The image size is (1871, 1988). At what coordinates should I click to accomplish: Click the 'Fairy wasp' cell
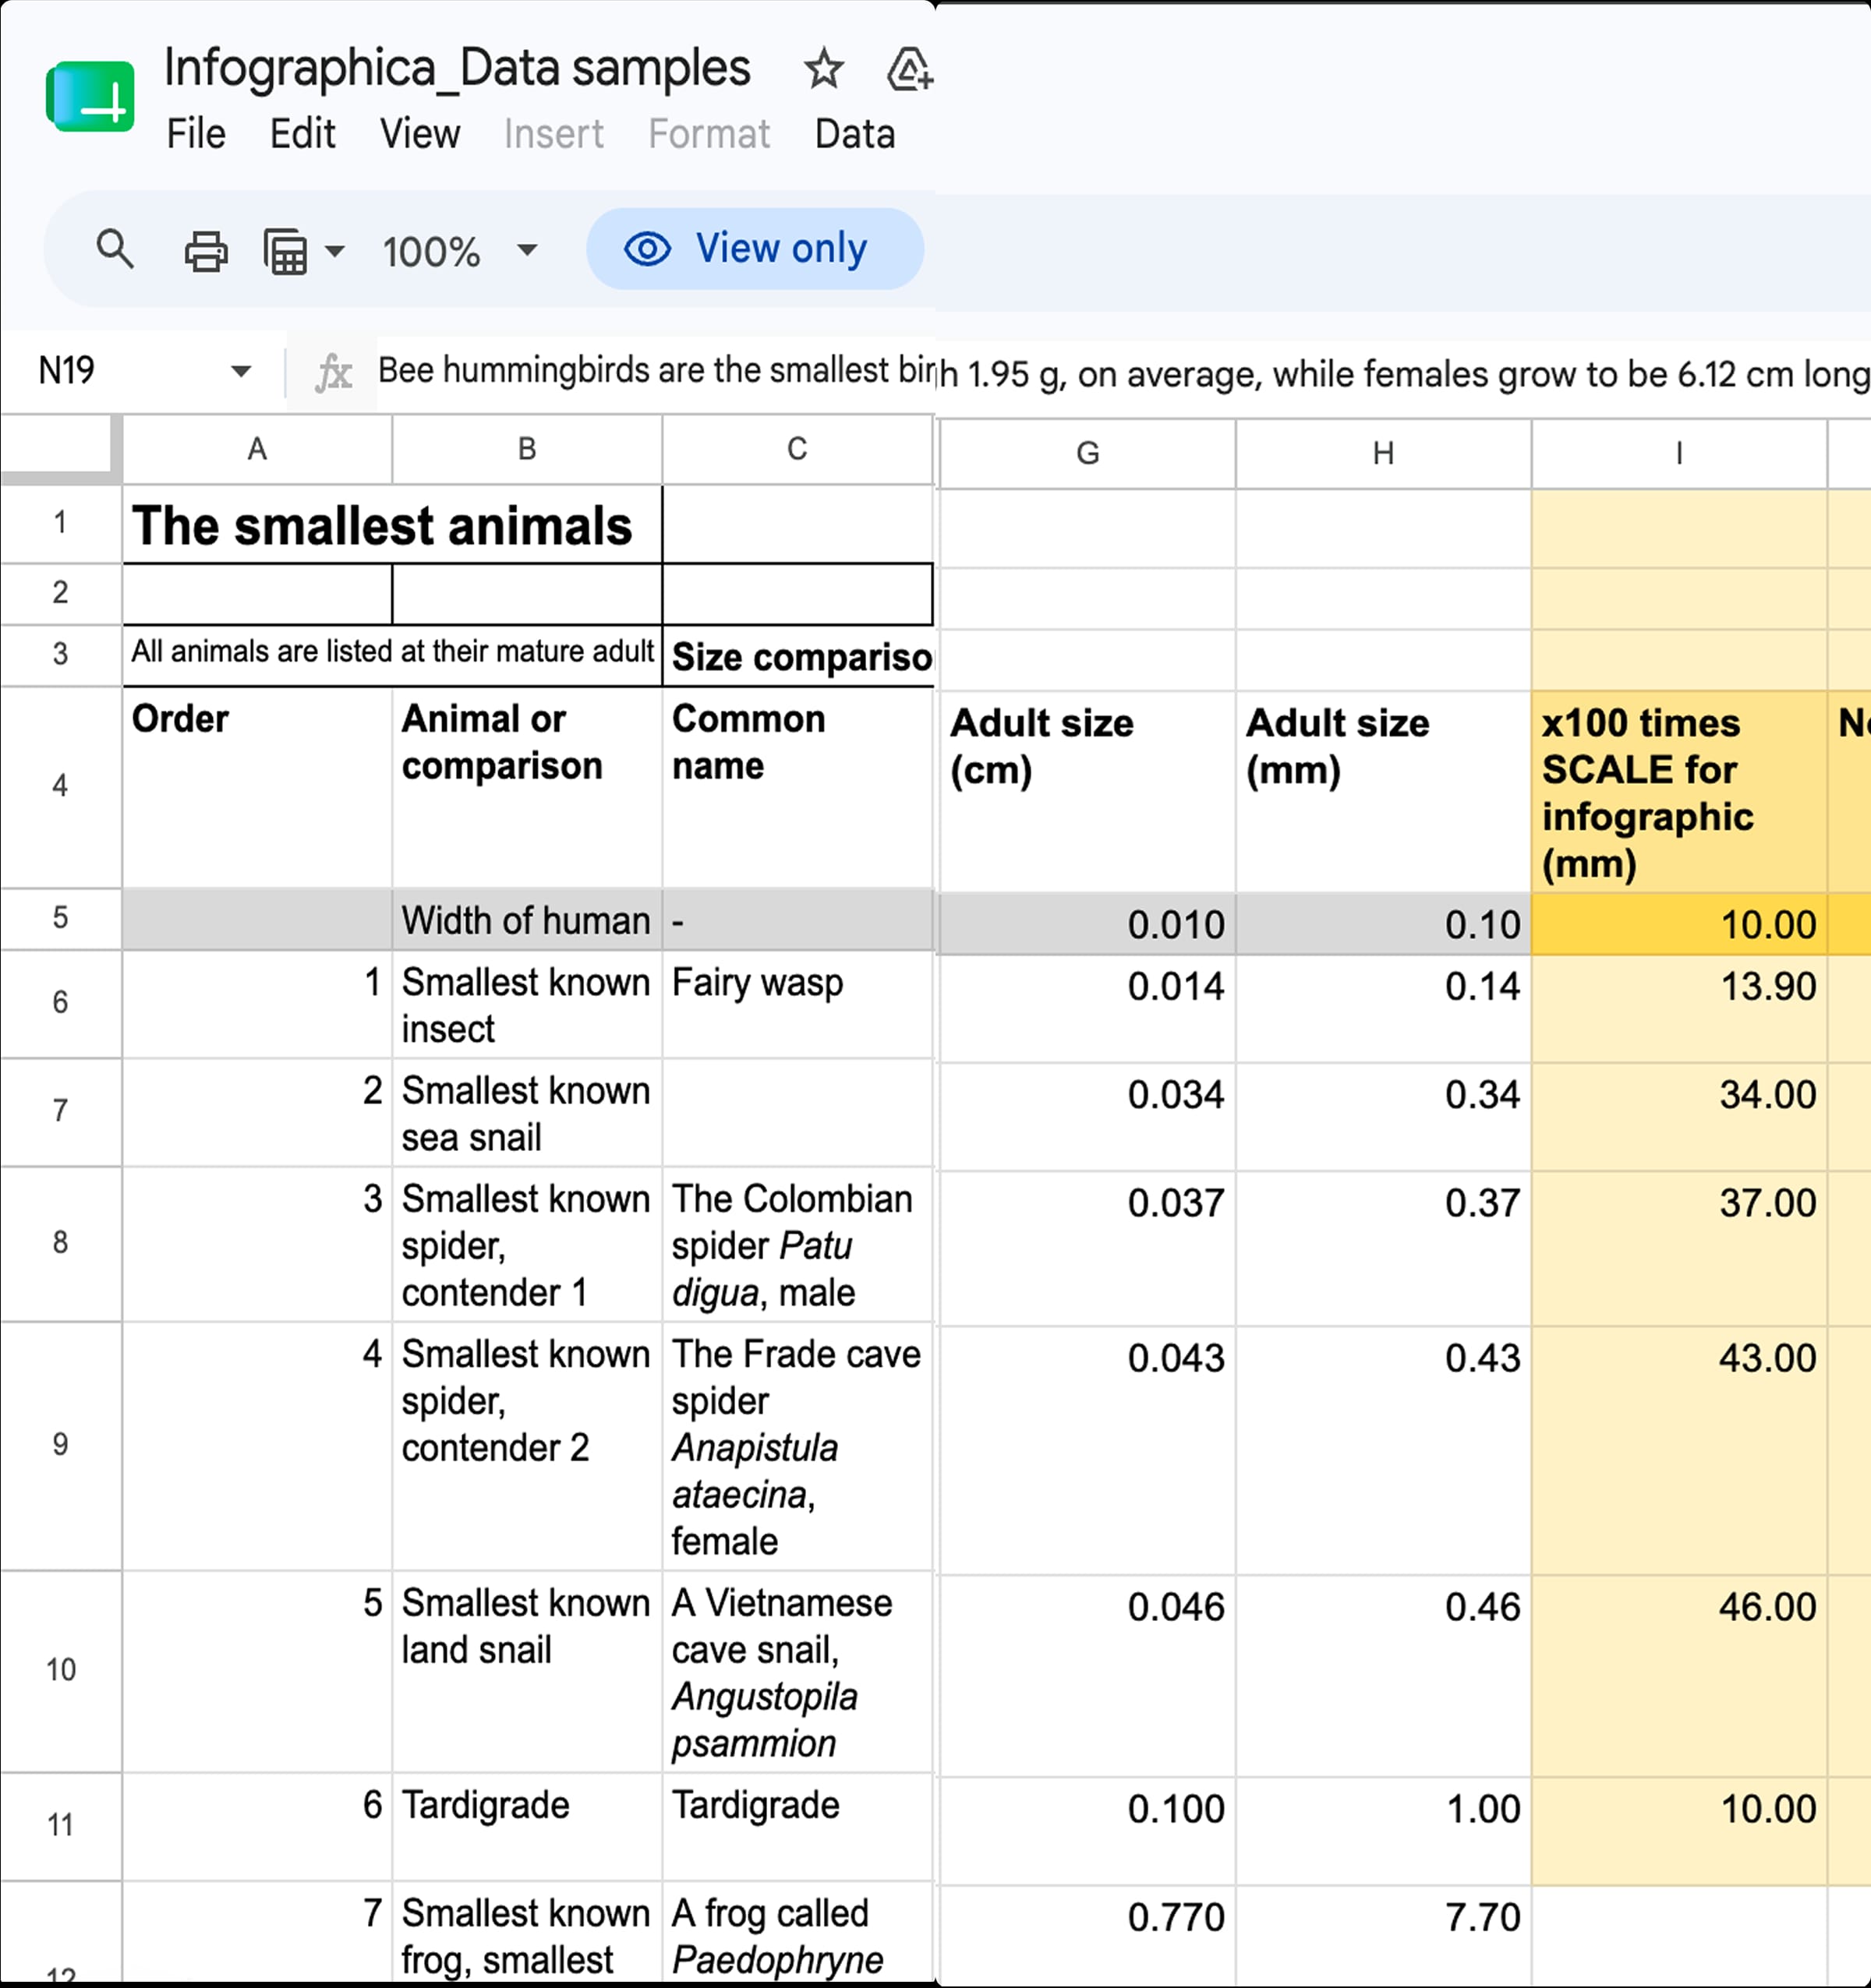pos(798,1004)
